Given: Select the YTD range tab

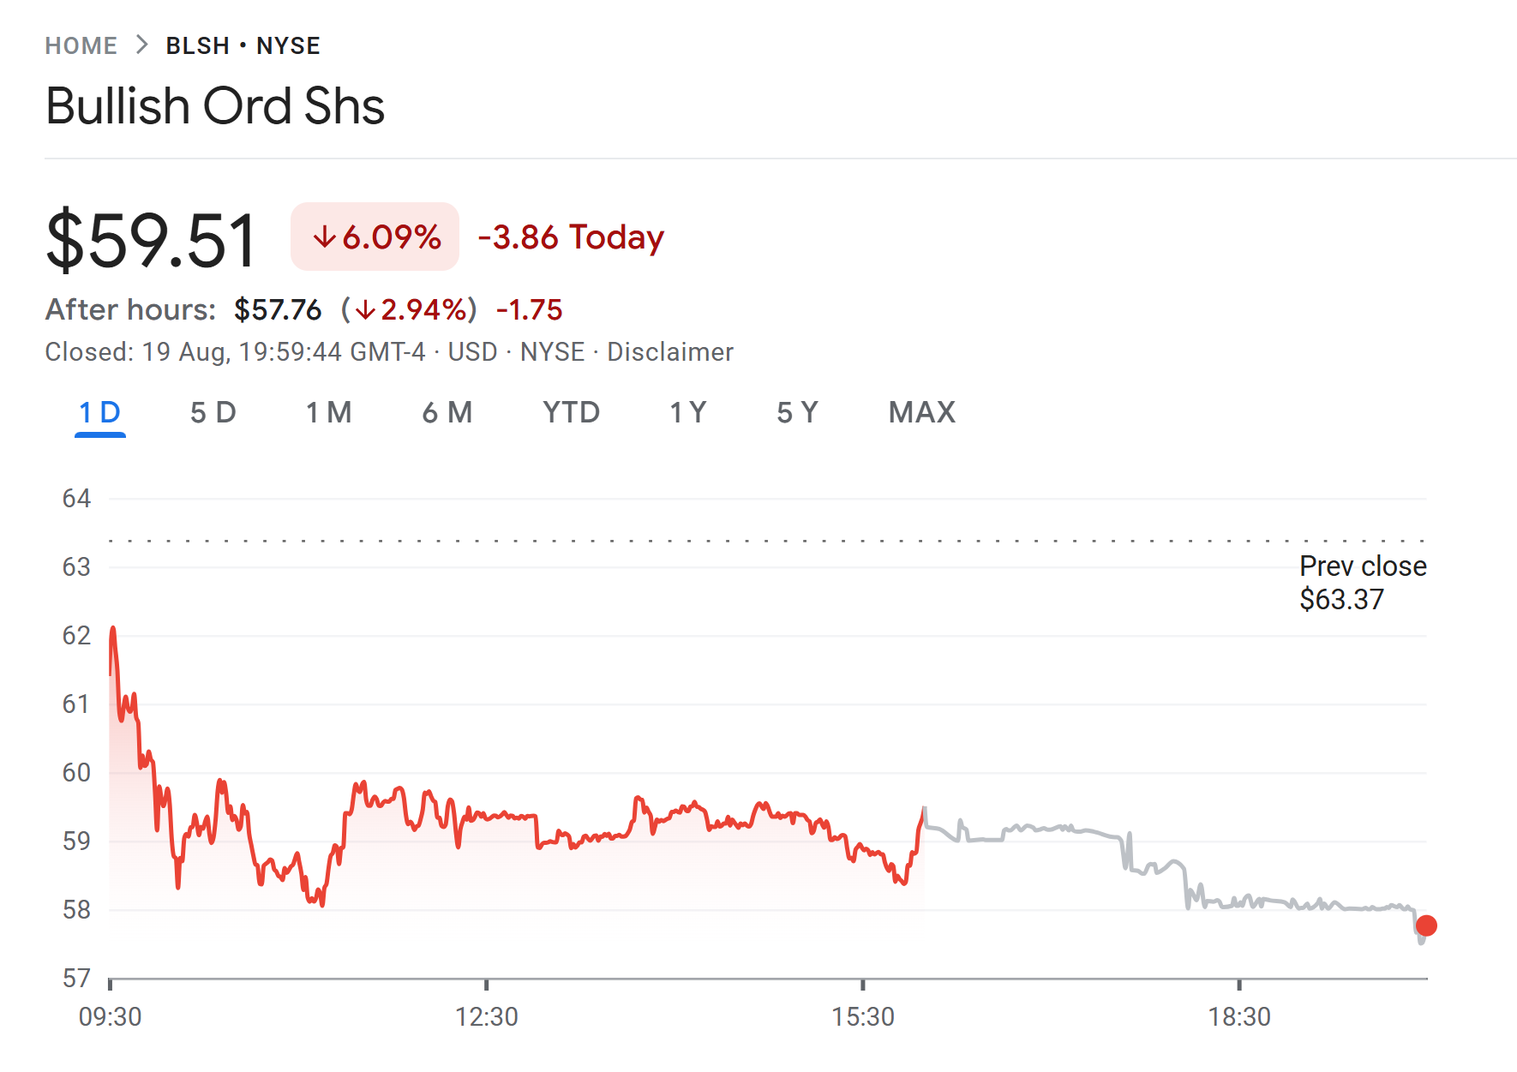Looking at the screenshot, I should click(571, 413).
